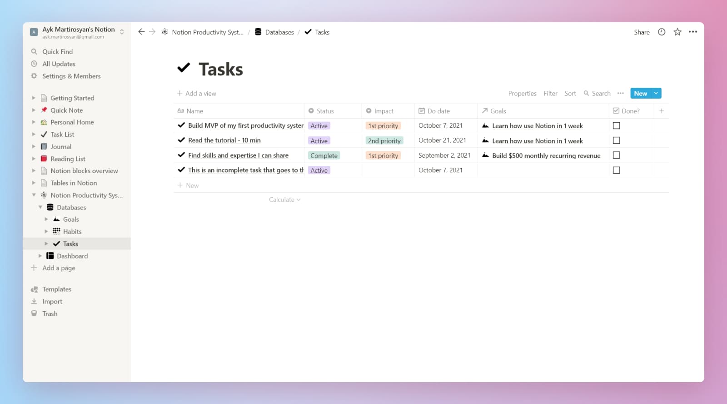
Task: Open the page options three-dot menu
Action: (693, 32)
